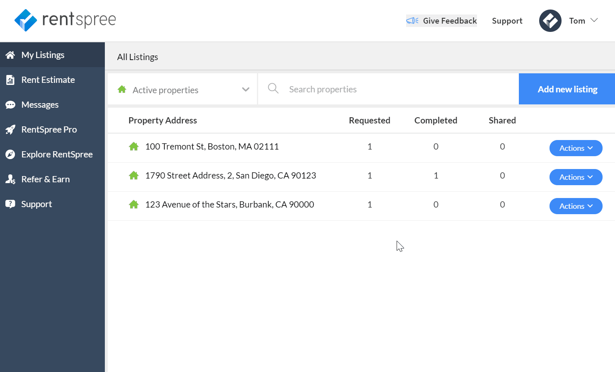This screenshot has width=615, height=372.
Task: Click the Shared column header
Action: click(x=502, y=120)
